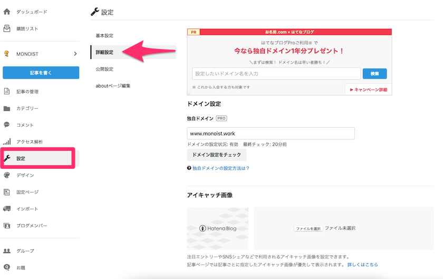Open 購読リスト menu item
Image resolution: width=443 pixels, height=279 pixels.
tap(27, 28)
